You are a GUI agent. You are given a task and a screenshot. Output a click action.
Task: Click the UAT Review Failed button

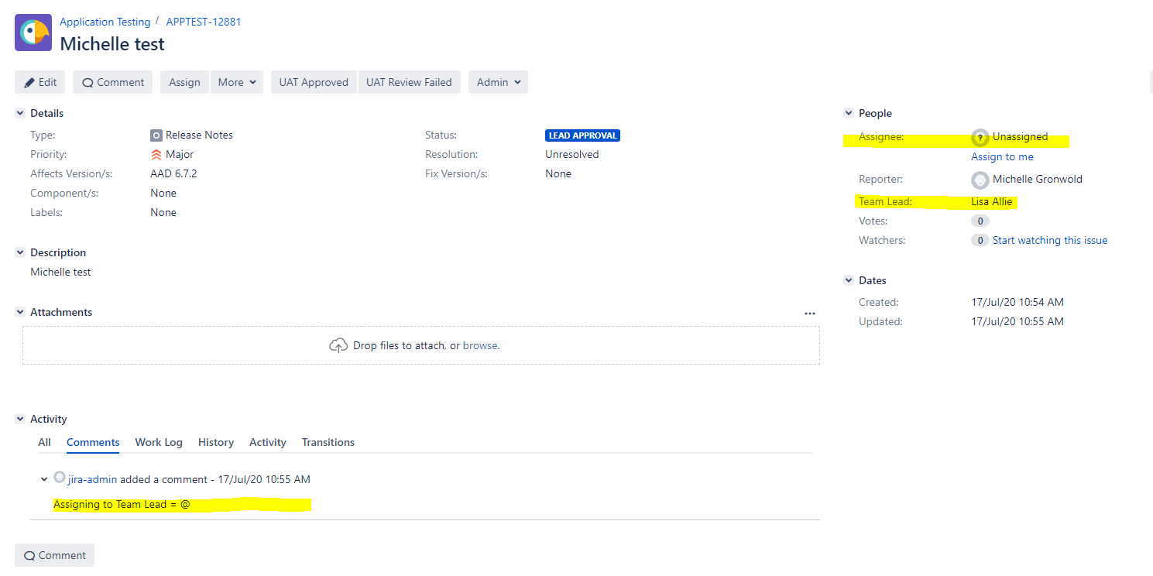(x=409, y=82)
